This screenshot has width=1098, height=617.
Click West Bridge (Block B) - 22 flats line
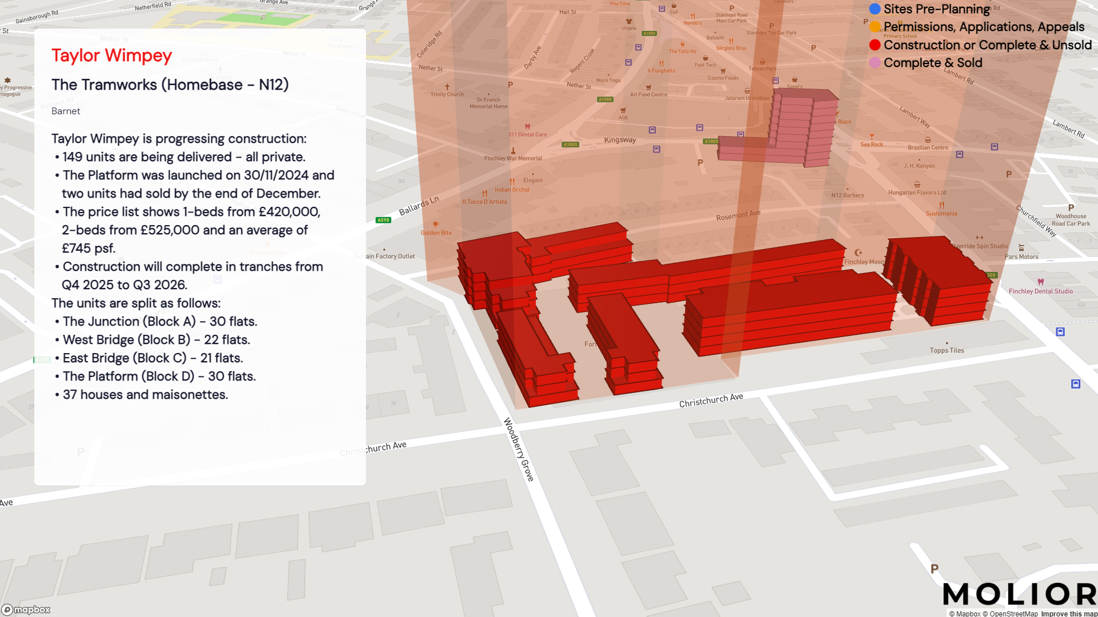(153, 339)
